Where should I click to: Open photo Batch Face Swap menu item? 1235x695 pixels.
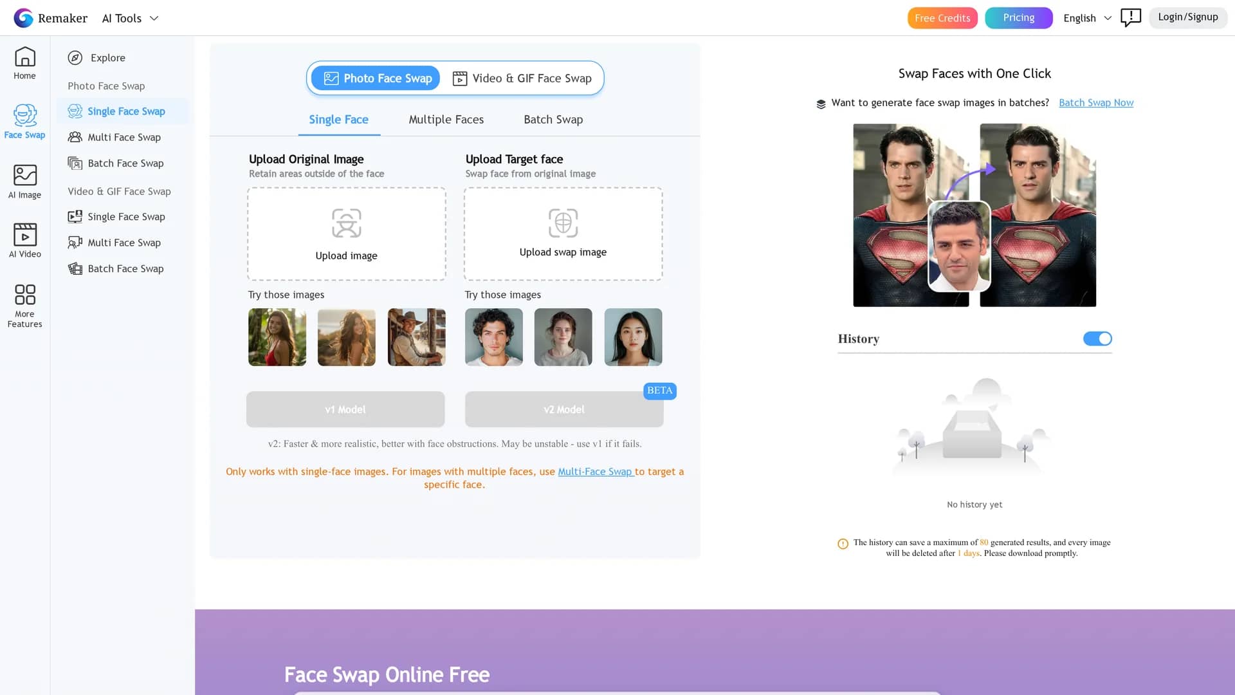[122, 163]
